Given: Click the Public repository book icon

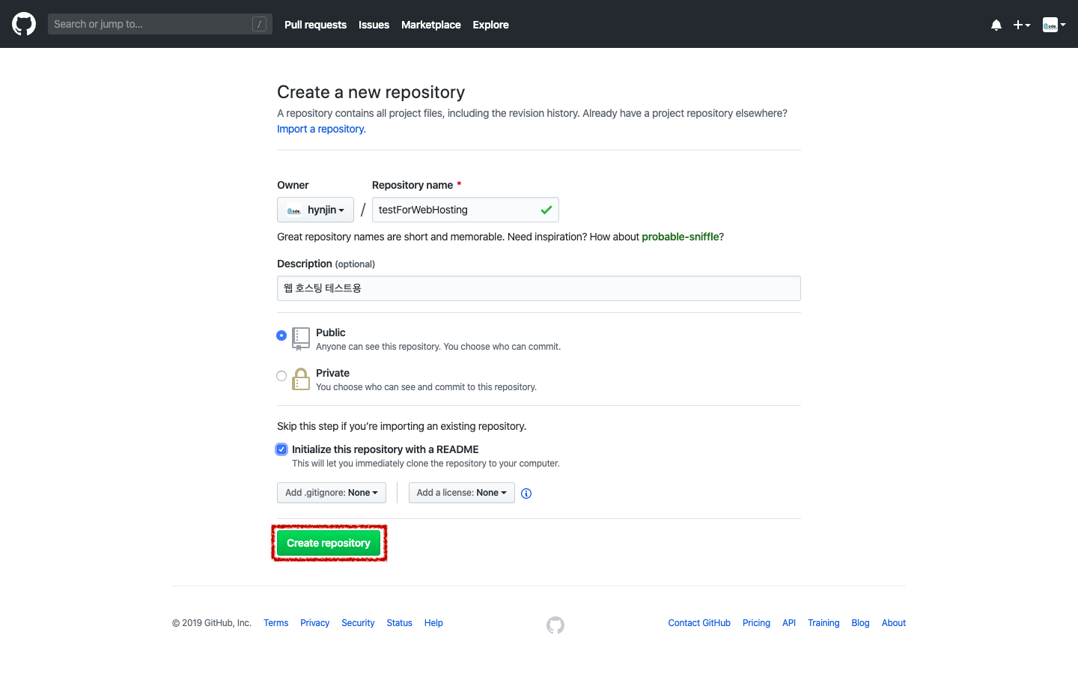Looking at the screenshot, I should click(x=301, y=338).
